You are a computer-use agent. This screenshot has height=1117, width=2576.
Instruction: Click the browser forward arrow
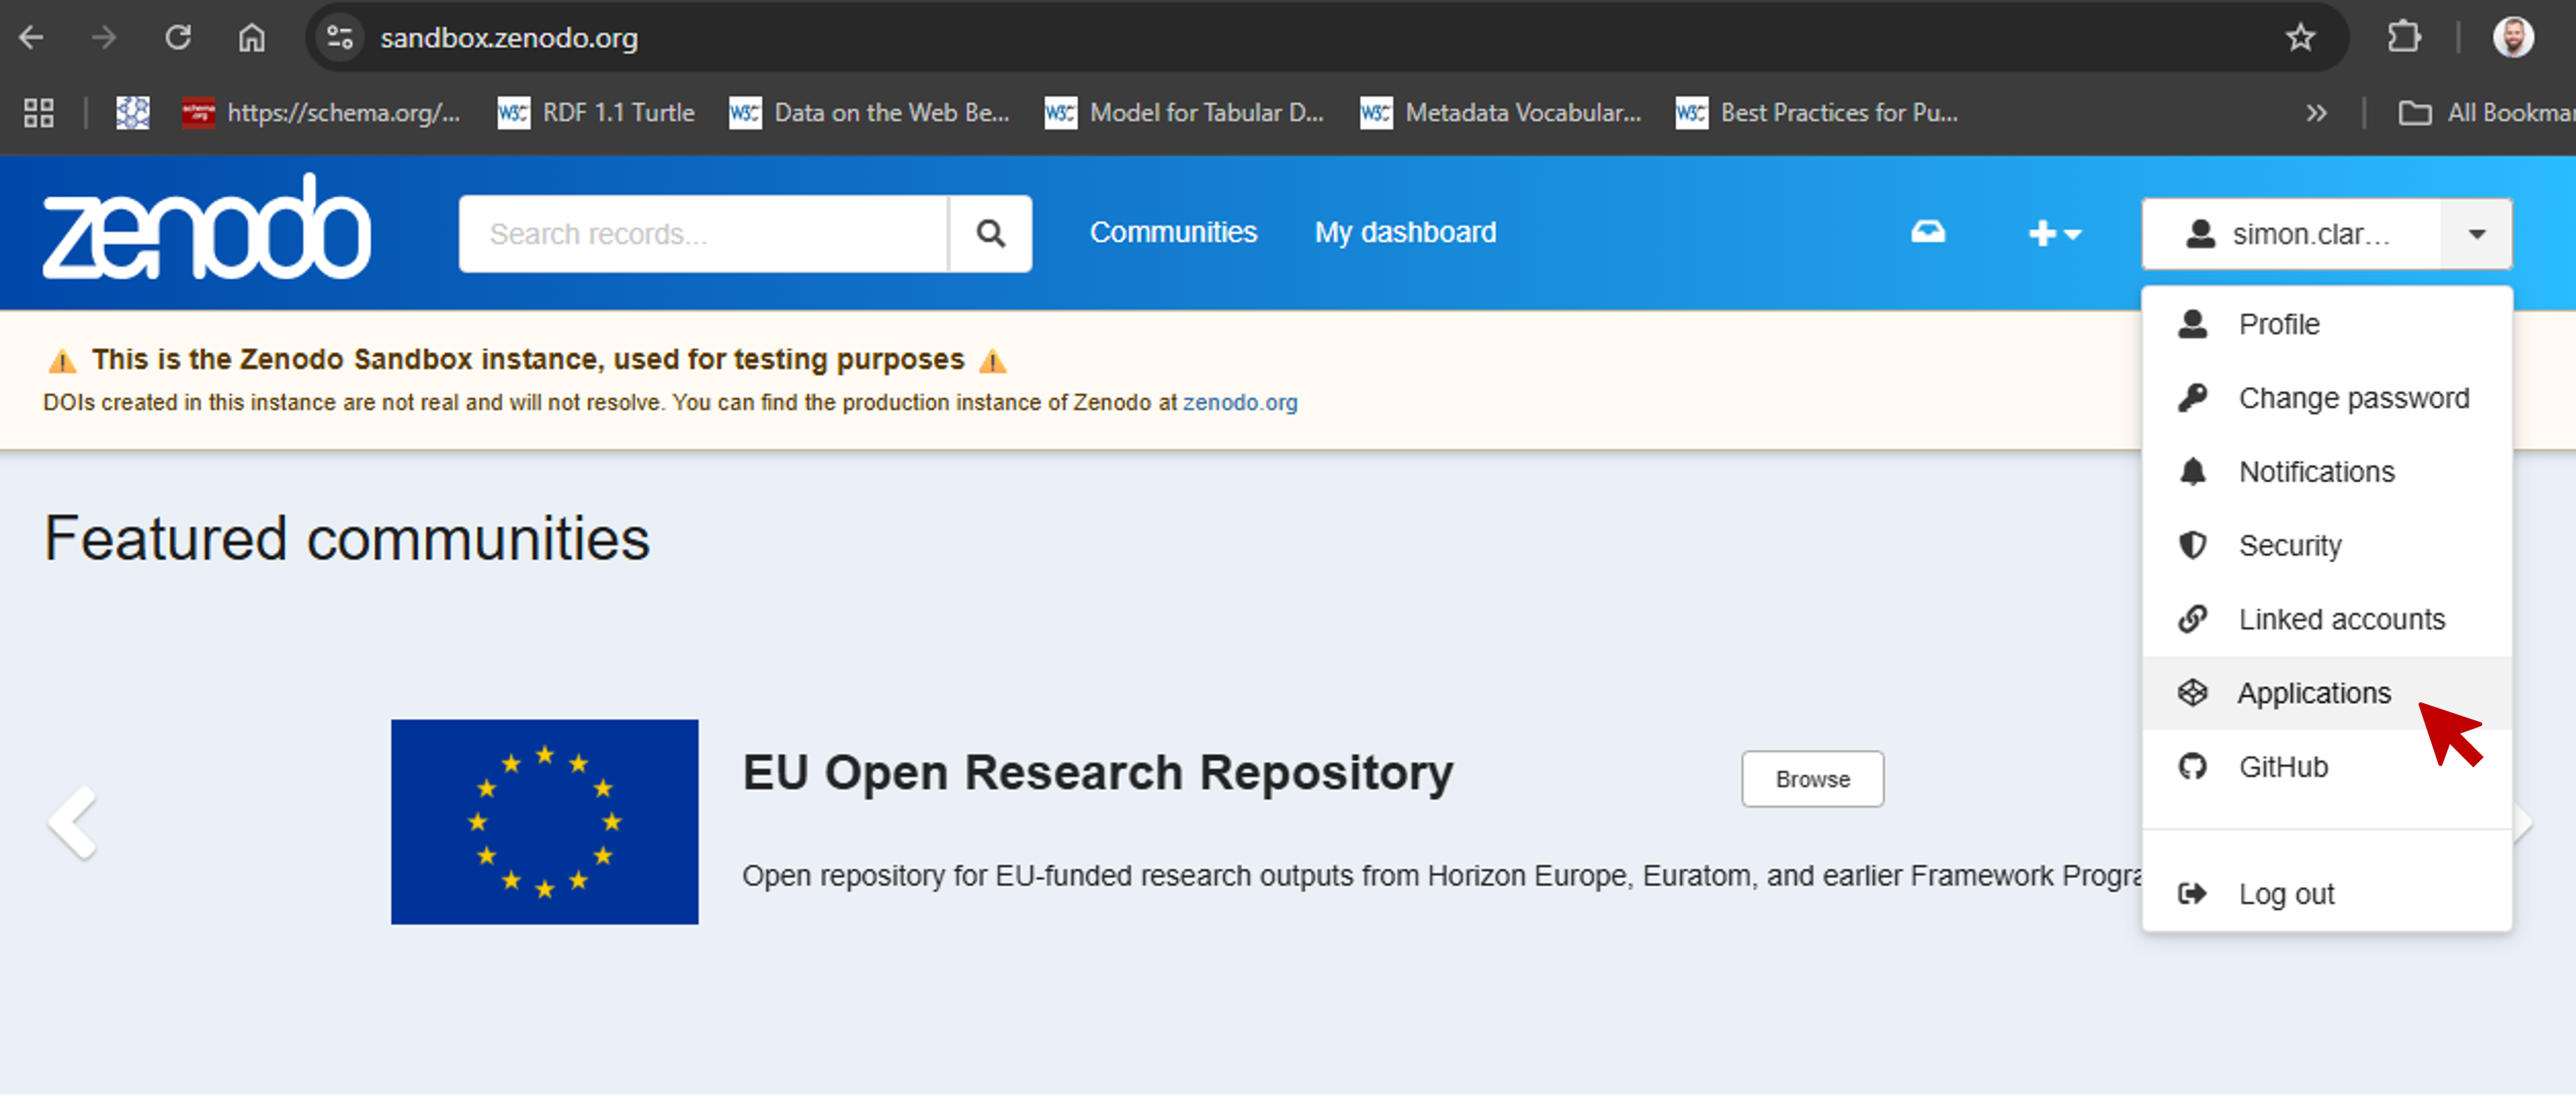click(104, 38)
